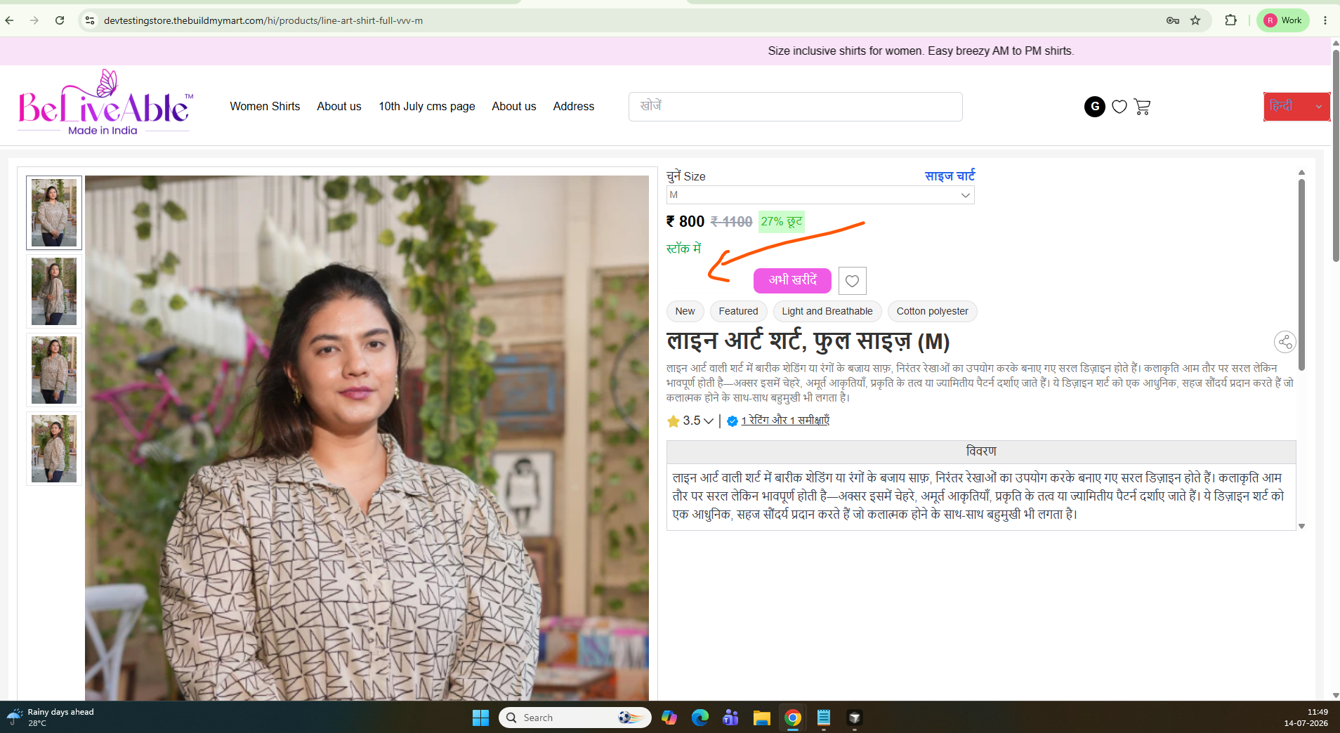Image resolution: width=1340 pixels, height=733 pixels.
Task: Open the browser extensions puzzle icon
Action: (1230, 20)
